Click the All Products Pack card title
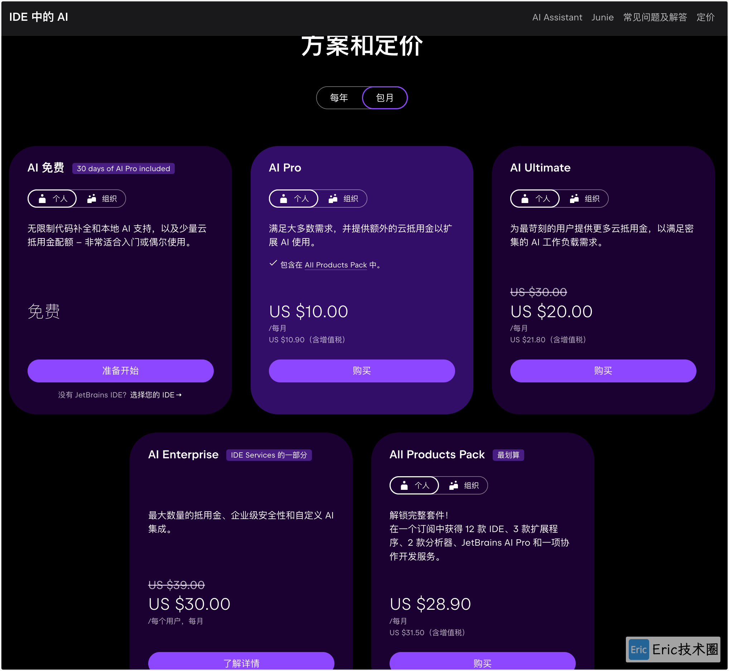This screenshot has width=729, height=671. point(437,455)
